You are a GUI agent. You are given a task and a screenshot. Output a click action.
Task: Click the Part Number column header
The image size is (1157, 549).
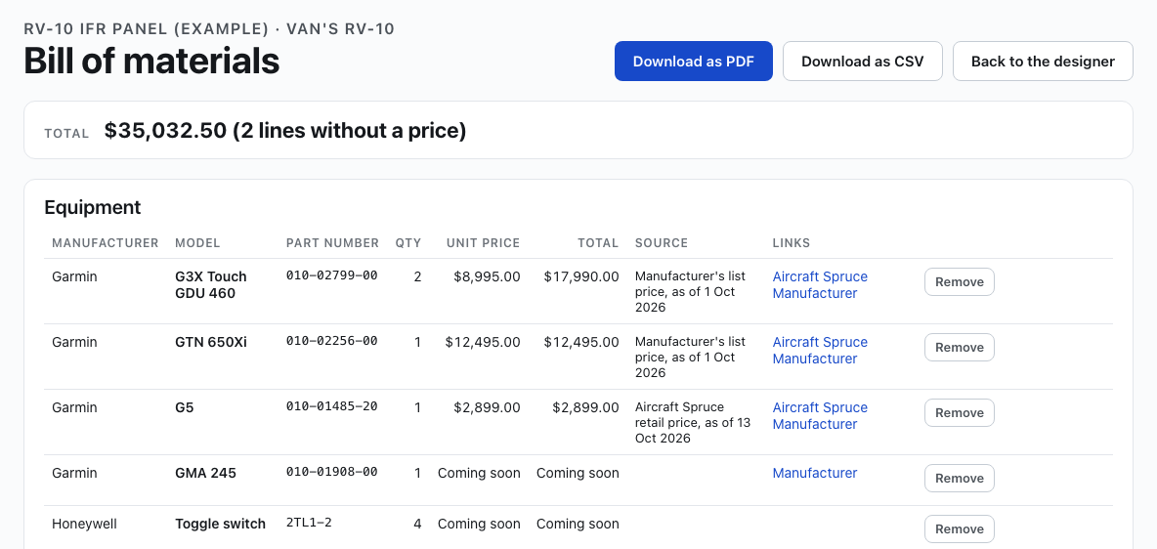tap(332, 243)
